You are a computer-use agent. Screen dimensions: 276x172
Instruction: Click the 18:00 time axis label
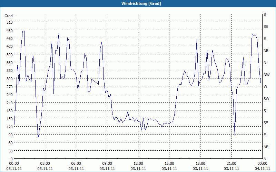tap(200, 164)
